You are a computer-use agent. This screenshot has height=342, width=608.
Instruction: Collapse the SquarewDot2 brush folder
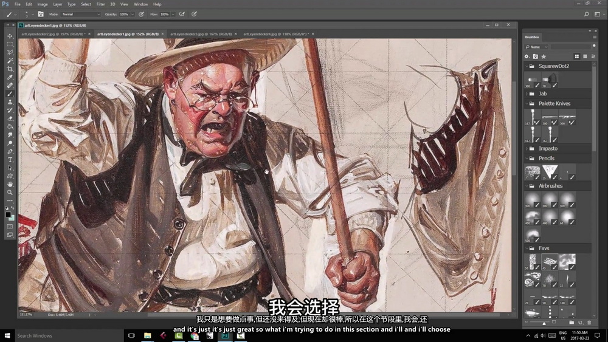coord(527,66)
